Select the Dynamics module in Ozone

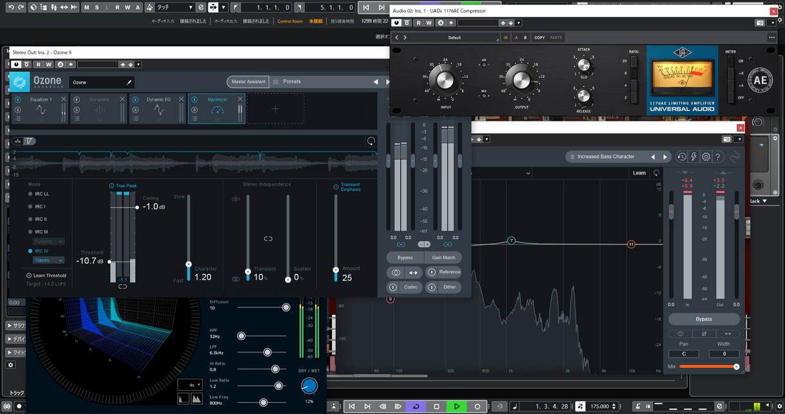point(98,109)
